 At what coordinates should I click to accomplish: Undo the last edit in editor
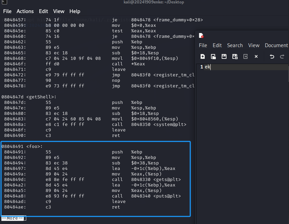(272, 56)
